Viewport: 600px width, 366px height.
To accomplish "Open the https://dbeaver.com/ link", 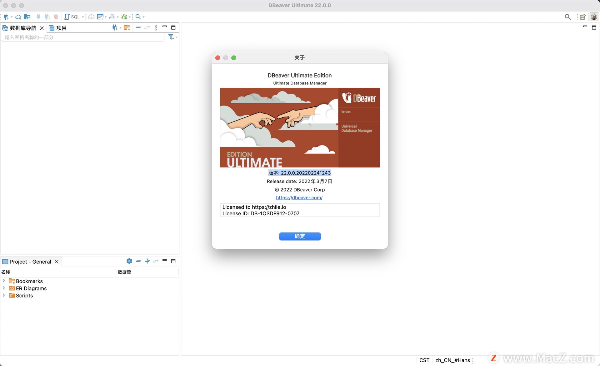I will [299, 198].
